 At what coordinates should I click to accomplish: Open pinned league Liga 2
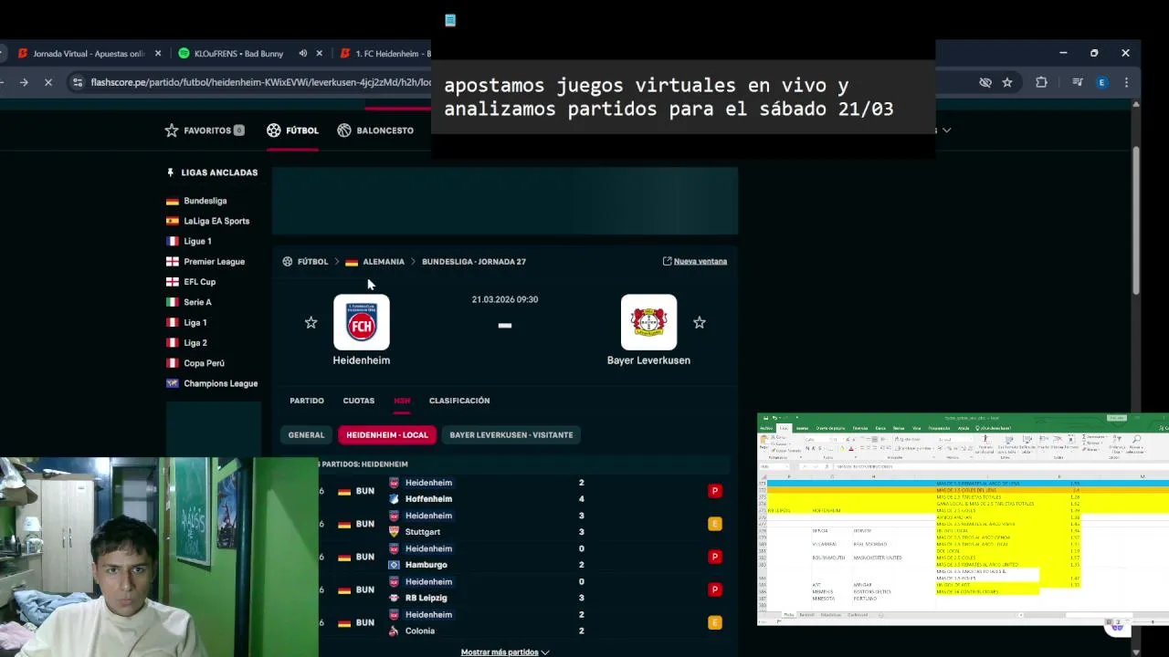(x=195, y=343)
